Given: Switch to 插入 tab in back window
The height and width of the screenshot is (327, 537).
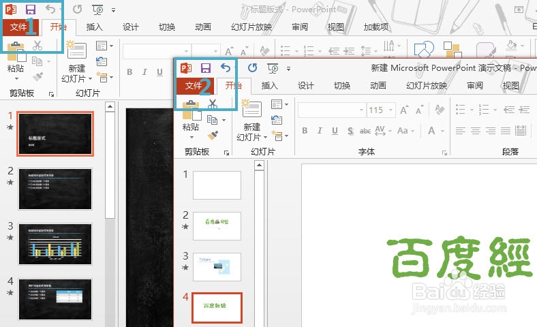Looking at the screenshot, I should pos(94,27).
